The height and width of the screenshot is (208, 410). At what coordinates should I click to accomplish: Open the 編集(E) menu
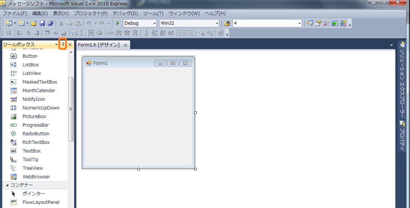tap(40, 13)
